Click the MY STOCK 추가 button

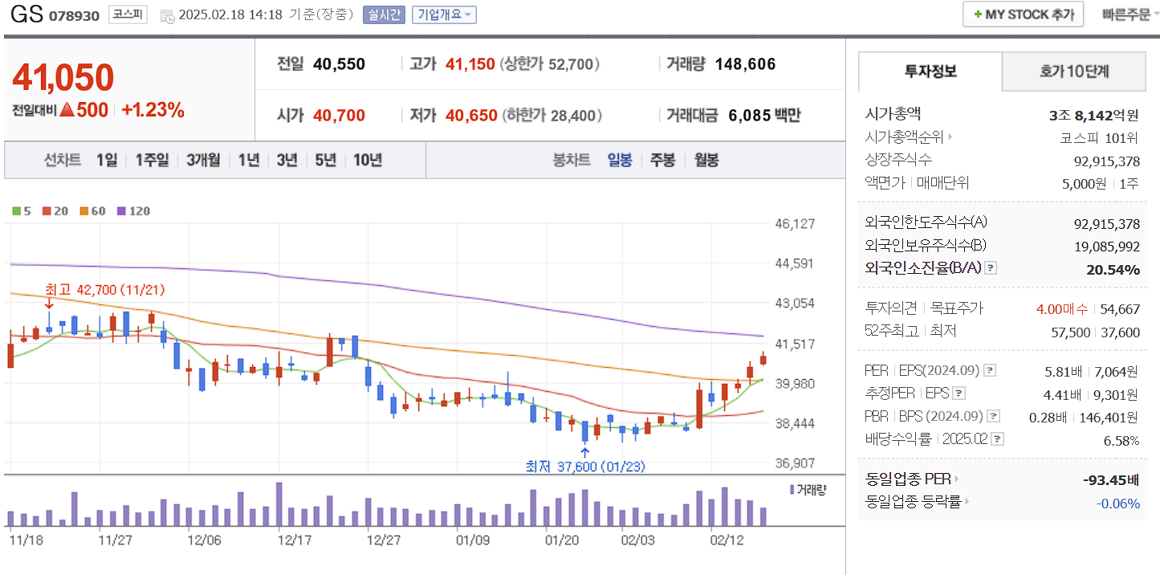click(1022, 14)
